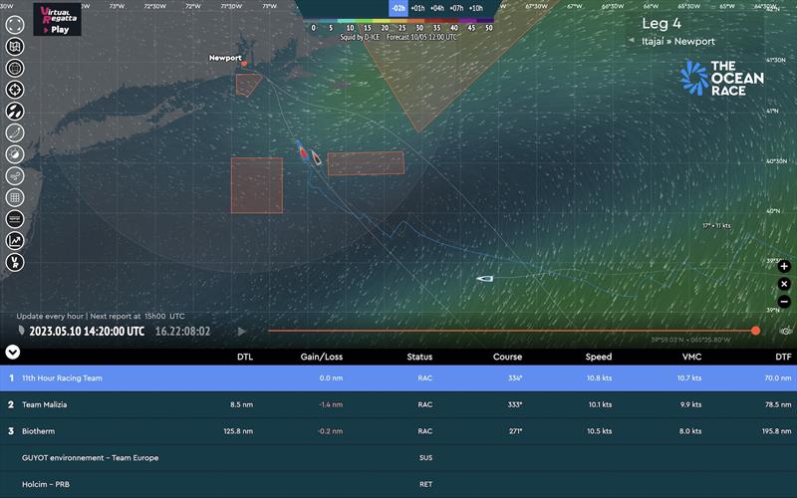The image size is (797, 498).
Task: Collapse the leaderboard with chevron button
Action: tap(13, 352)
